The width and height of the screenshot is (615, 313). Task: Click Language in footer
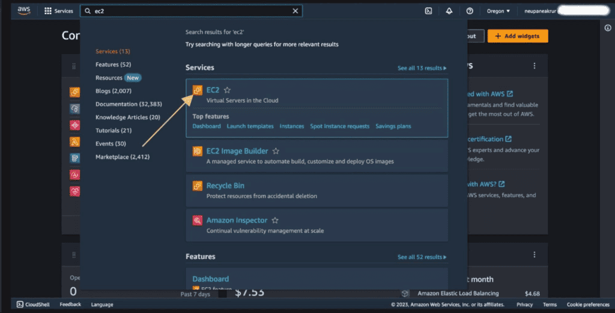(x=102, y=305)
